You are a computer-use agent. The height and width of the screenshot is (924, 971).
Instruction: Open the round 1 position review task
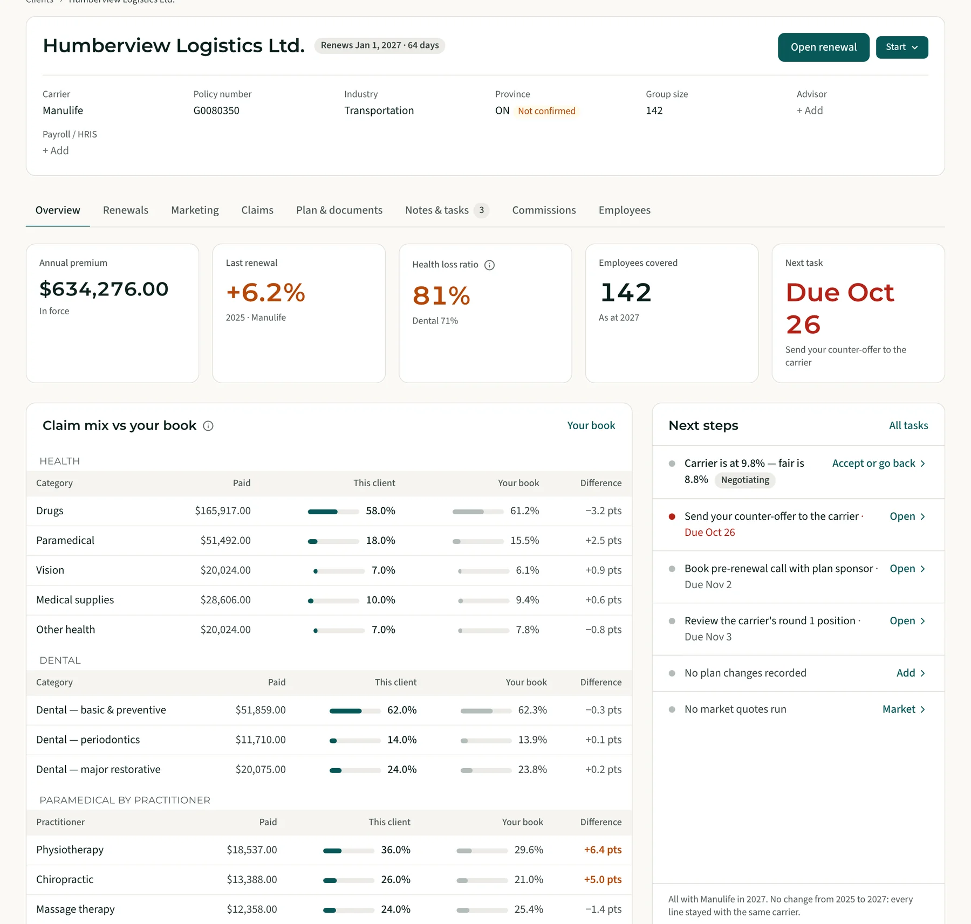click(x=907, y=621)
